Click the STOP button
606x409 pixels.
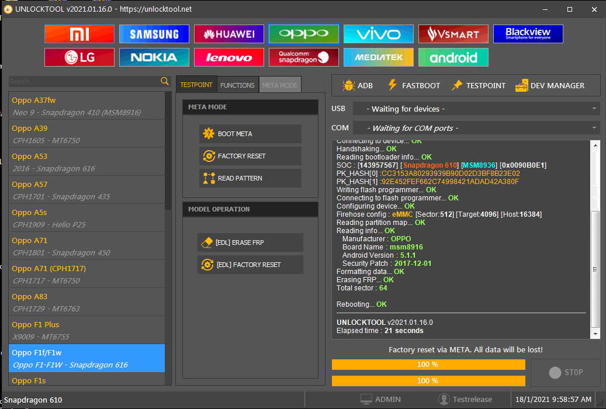pyautogui.click(x=566, y=372)
